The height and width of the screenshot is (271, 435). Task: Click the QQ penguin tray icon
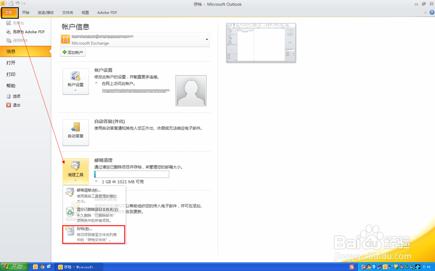coord(369,267)
